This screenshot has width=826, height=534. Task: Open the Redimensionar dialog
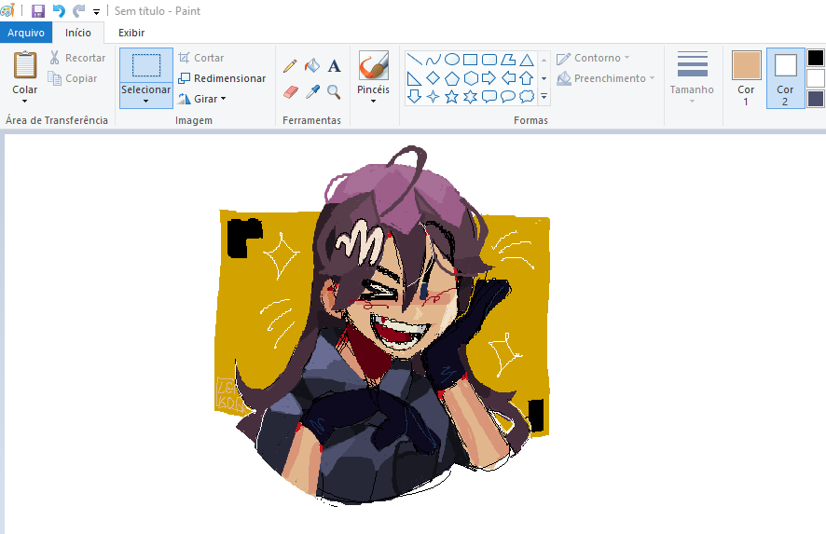222,78
